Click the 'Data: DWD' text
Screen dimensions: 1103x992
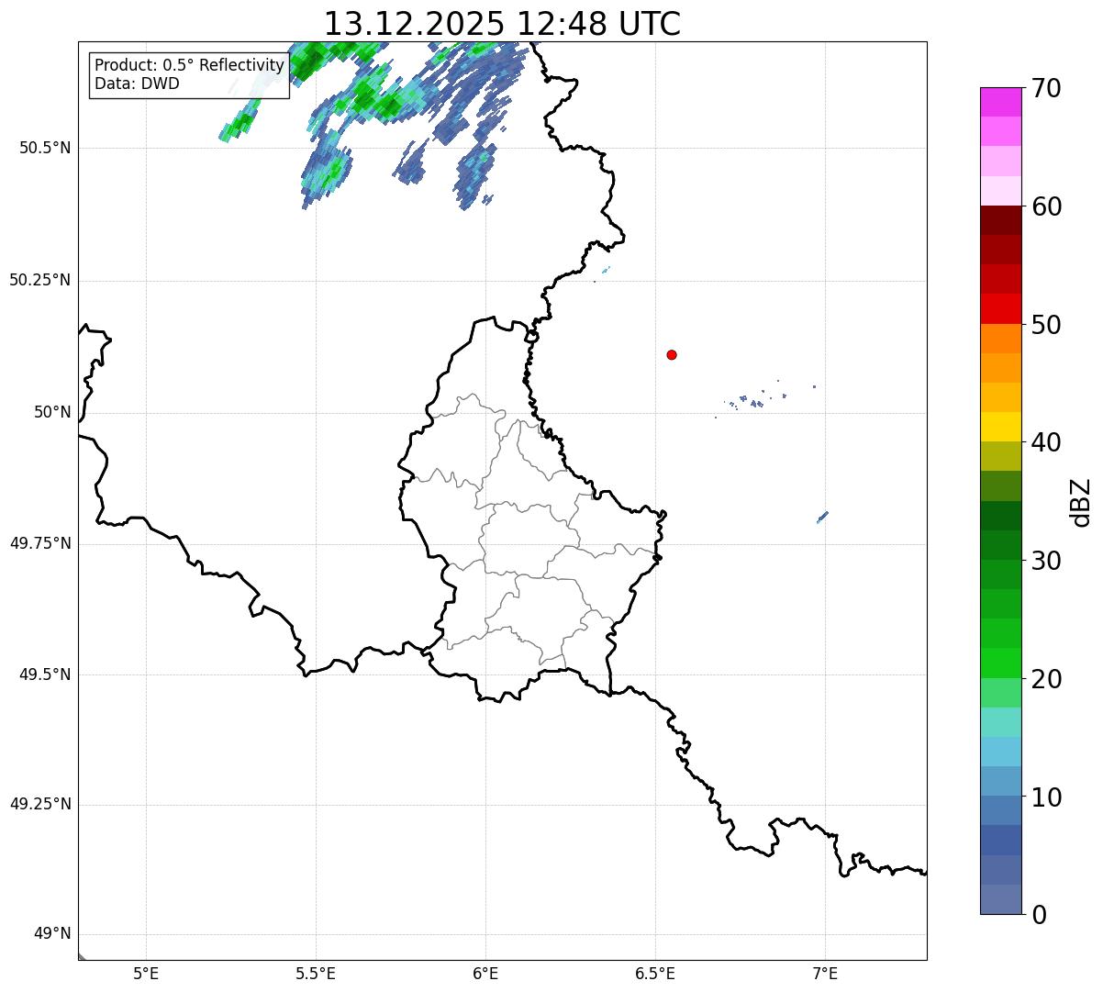pos(138,84)
